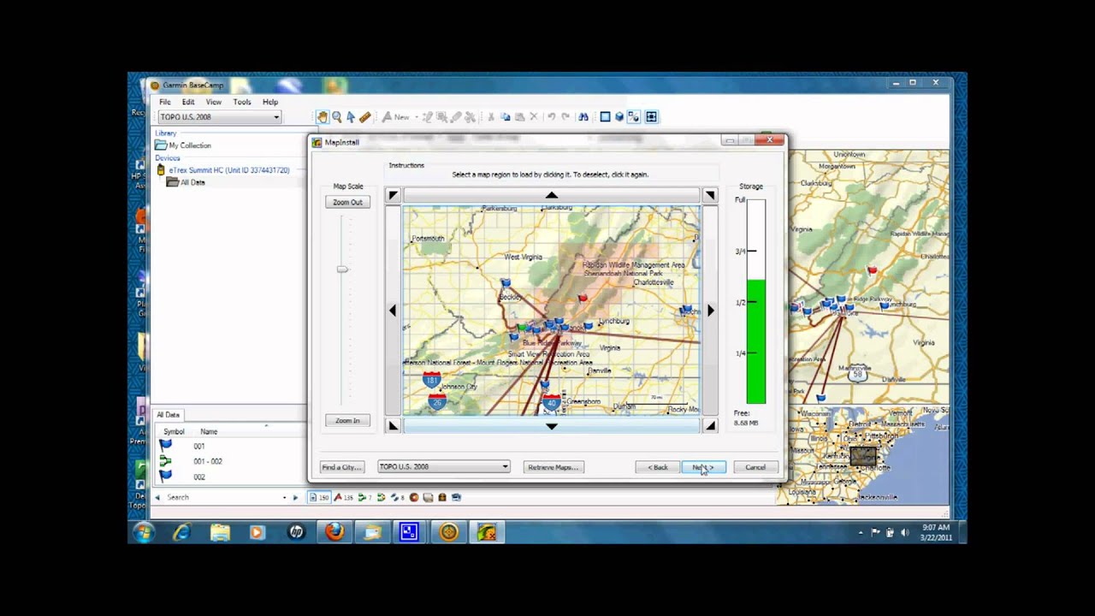Click the split view toolbar icon
This screenshot has height=616, width=1095.
coord(635,117)
